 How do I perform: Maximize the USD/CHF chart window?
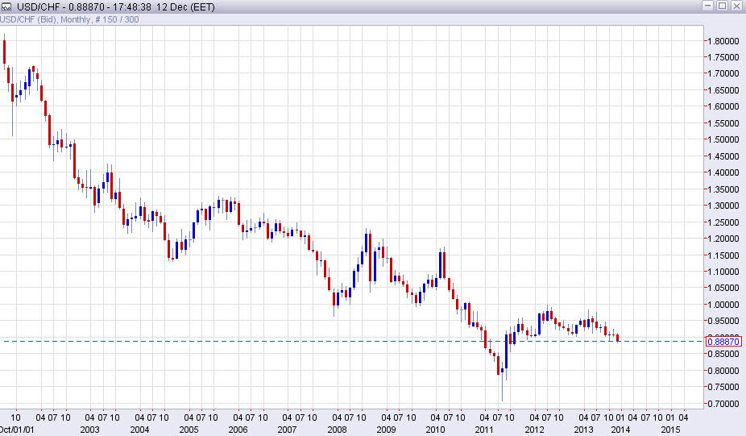pos(722,6)
